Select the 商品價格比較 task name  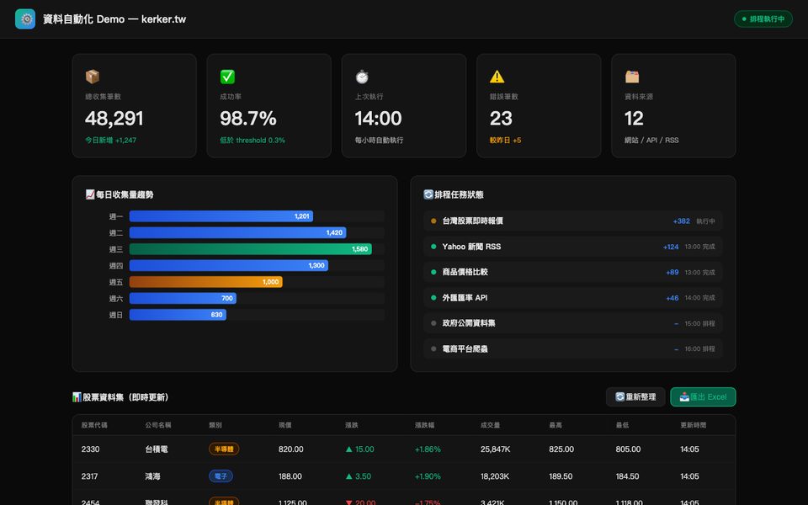[465, 272]
